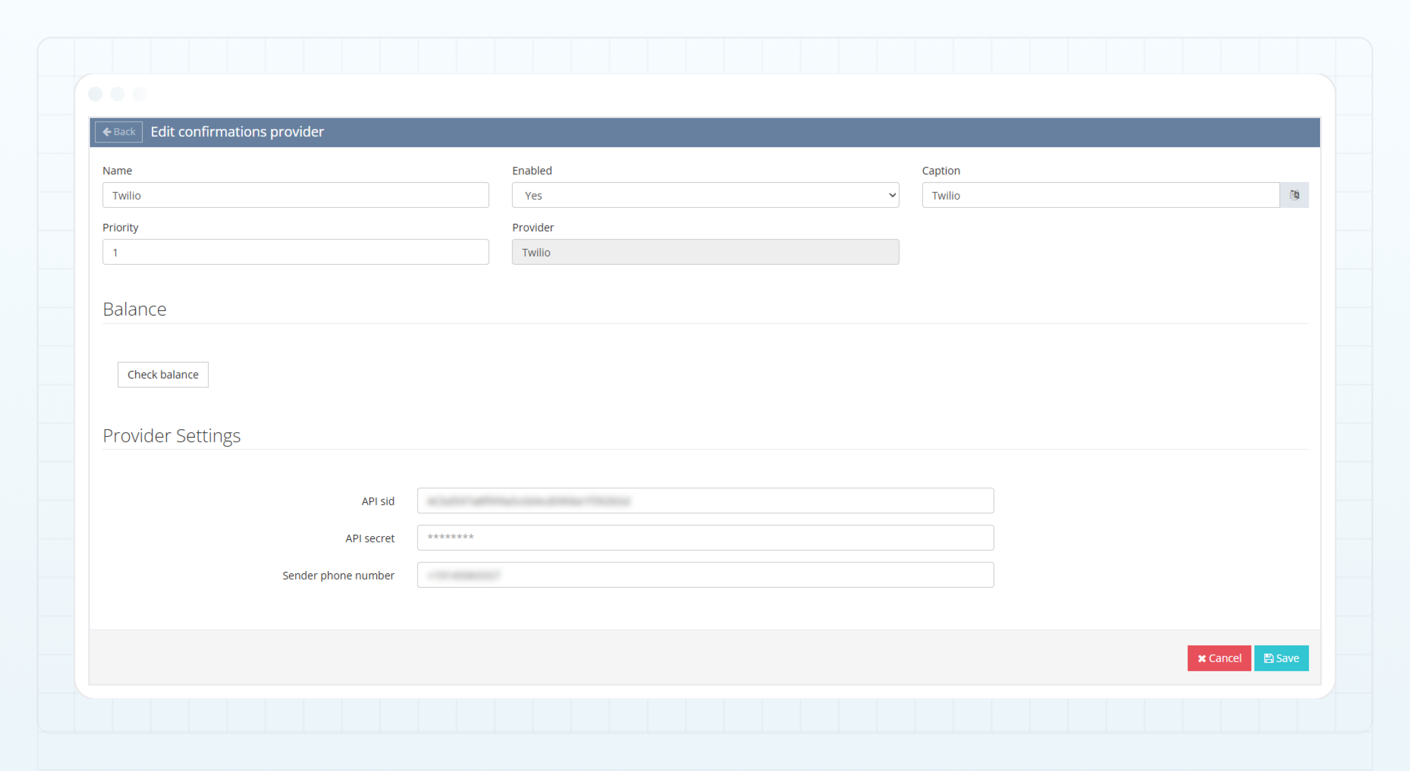This screenshot has width=1410, height=771.
Task: Click the Cancel button
Action: 1219,658
